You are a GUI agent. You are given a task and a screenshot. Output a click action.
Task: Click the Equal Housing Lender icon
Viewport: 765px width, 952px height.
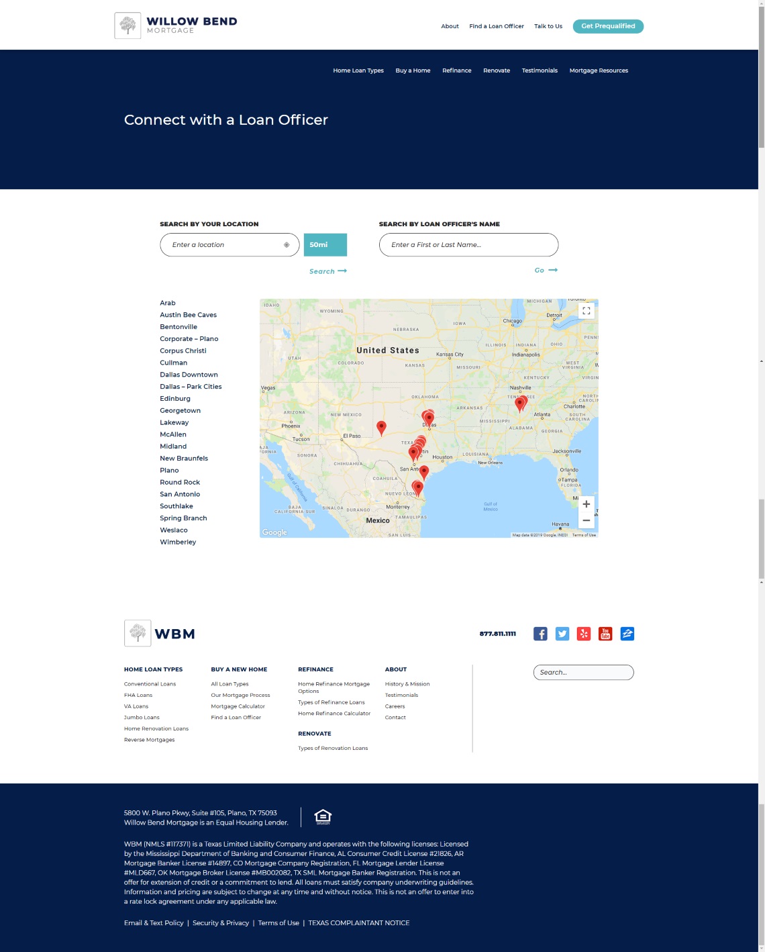[x=323, y=816]
